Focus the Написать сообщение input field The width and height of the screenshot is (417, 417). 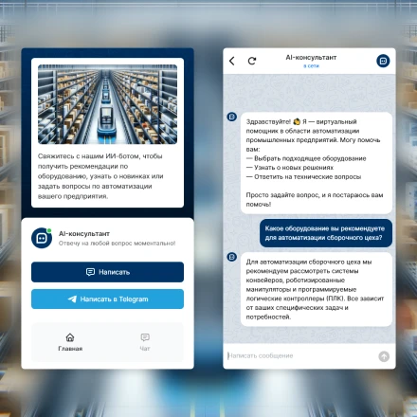point(300,356)
